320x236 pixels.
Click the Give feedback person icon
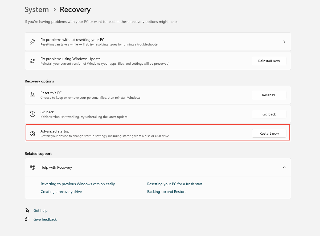coord(27,219)
